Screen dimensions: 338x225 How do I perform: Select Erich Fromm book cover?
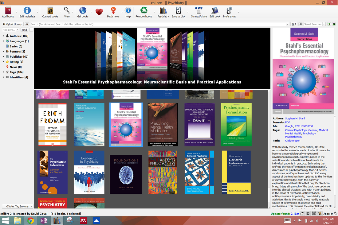click(x=52, y=125)
